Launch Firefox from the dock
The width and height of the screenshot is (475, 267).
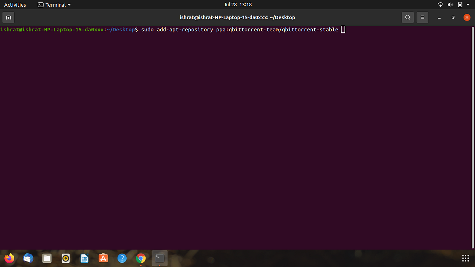click(x=9, y=258)
